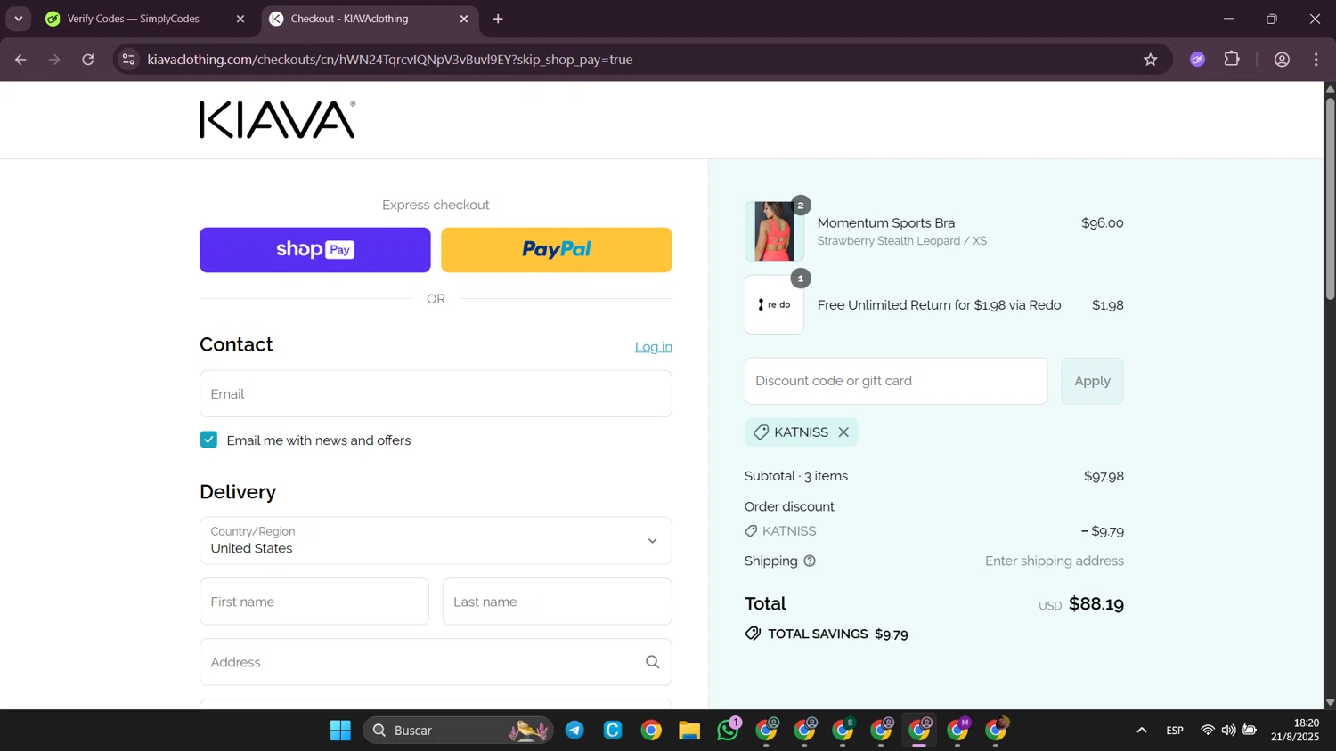The width and height of the screenshot is (1336, 751).
Task: Click the TOTAL SAVINGS $9.79 line
Action: pos(827,634)
